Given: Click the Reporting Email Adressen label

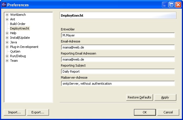Looking at the screenshot, I should 78,53.
